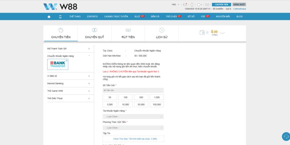Screen dimensions: 290x145
Task: Open the ESPORTS menu
Action: click(x=92, y=16)
